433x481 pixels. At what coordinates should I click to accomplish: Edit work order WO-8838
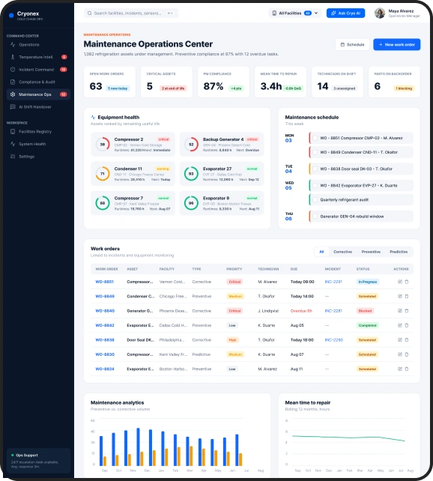[x=400, y=340]
